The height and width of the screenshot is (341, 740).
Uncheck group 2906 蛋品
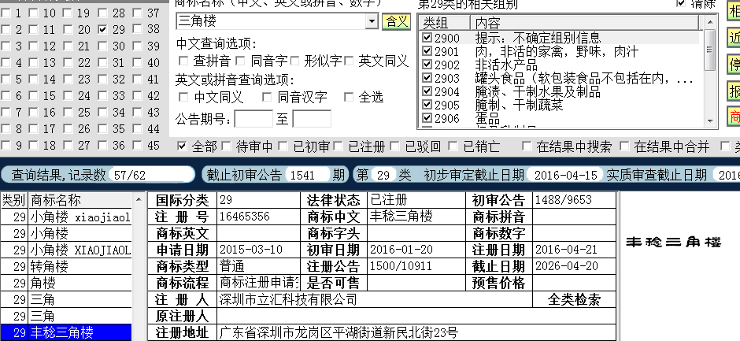427,117
